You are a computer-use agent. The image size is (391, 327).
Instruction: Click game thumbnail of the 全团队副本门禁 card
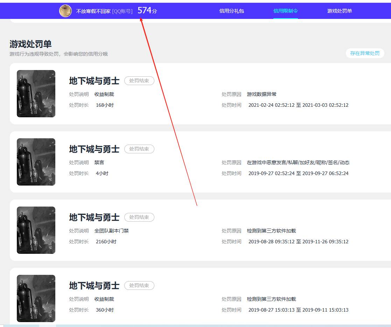pos(36,230)
